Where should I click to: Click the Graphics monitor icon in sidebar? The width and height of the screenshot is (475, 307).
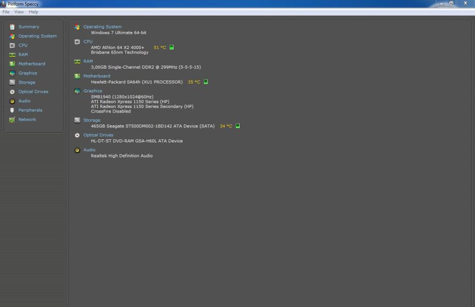[12, 73]
